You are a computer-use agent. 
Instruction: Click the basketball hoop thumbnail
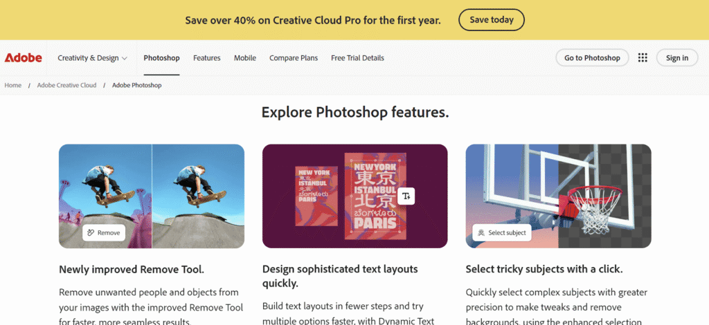559,196
